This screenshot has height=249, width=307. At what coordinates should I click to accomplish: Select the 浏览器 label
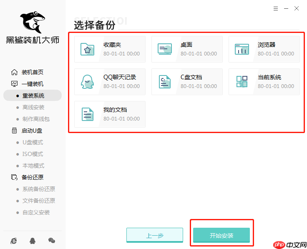click(x=267, y=45)
